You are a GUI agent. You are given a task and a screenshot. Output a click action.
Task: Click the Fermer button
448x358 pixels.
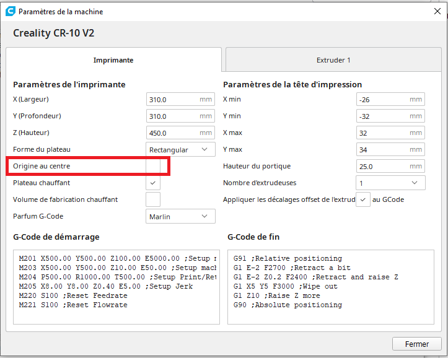(x=416, y=344)
